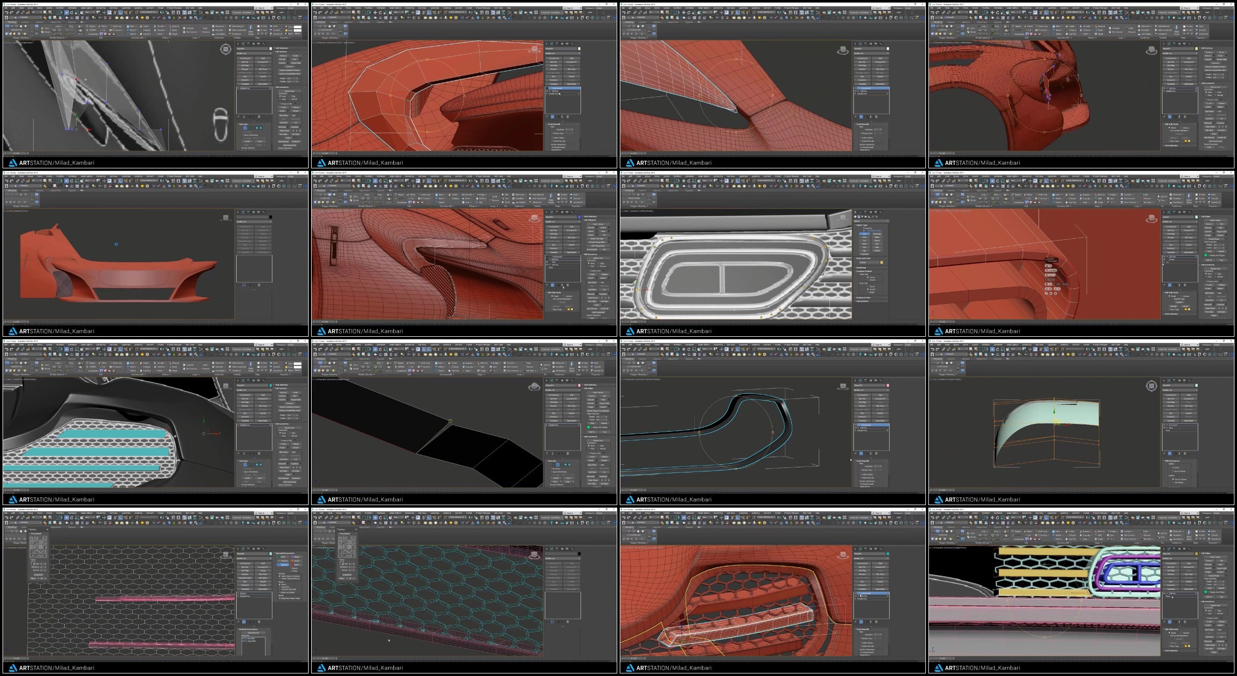
Task: Select Shapes icon in the exhaust-tip frame's Create panel
Action: (x=859, y=217)
